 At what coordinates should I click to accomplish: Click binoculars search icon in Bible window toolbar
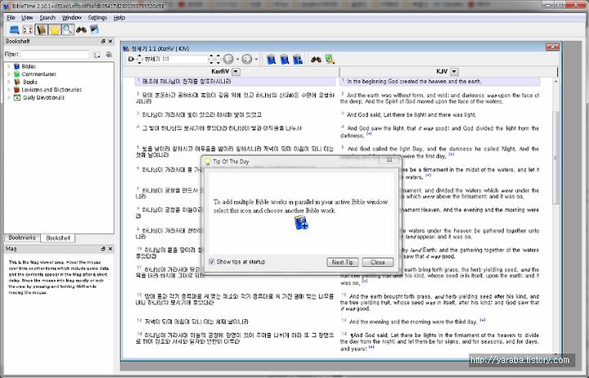(316, 60)
